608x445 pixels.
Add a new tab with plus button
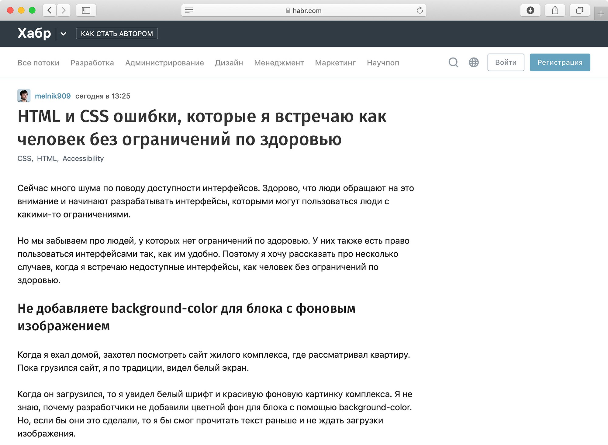[601, 14]
